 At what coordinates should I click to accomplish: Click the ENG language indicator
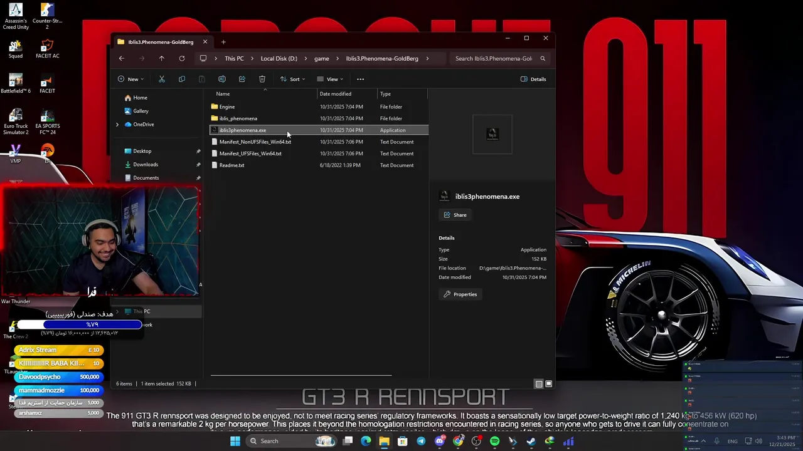point(733,441)
